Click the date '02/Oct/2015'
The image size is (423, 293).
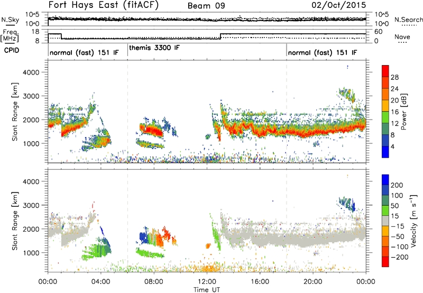(x=339, y=5)
